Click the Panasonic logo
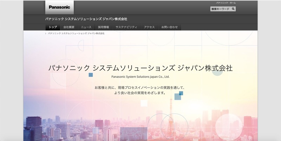This screenshot has width=281, height=141. 59,7
